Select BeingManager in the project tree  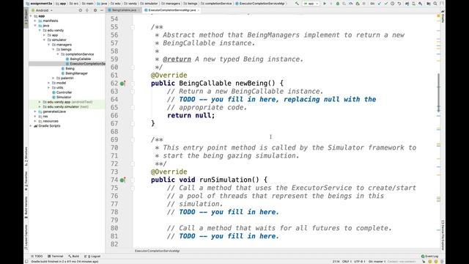(76, 73)
